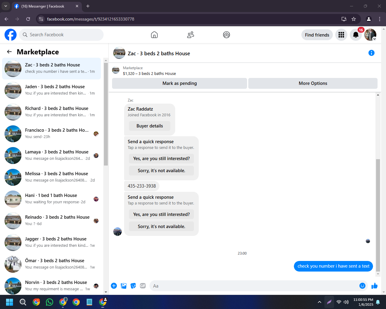The image size is (386, 309).
Task: Click 'check you number i have sent a text' bubble
Action: click(333, 266)
